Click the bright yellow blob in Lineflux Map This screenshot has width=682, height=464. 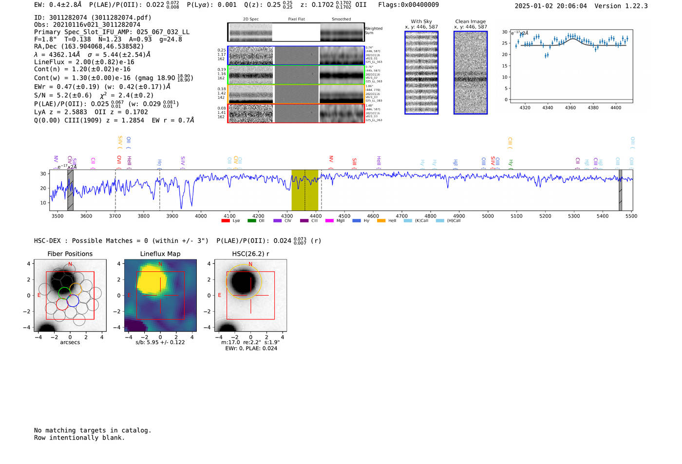coord(153,281)
